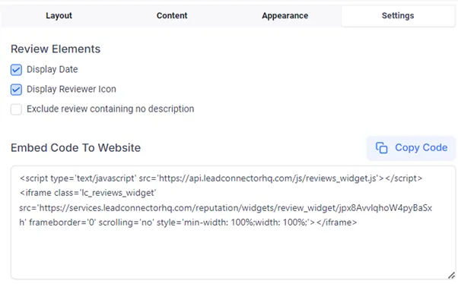The image size is (458, 284).
Task: Click the script tag line in embed code
Action: 221,178
